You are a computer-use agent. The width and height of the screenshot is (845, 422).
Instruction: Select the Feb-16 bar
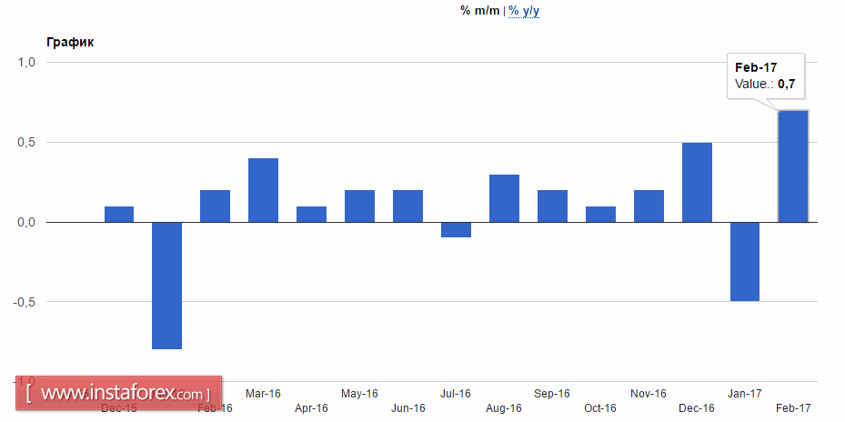coord(215,206)
